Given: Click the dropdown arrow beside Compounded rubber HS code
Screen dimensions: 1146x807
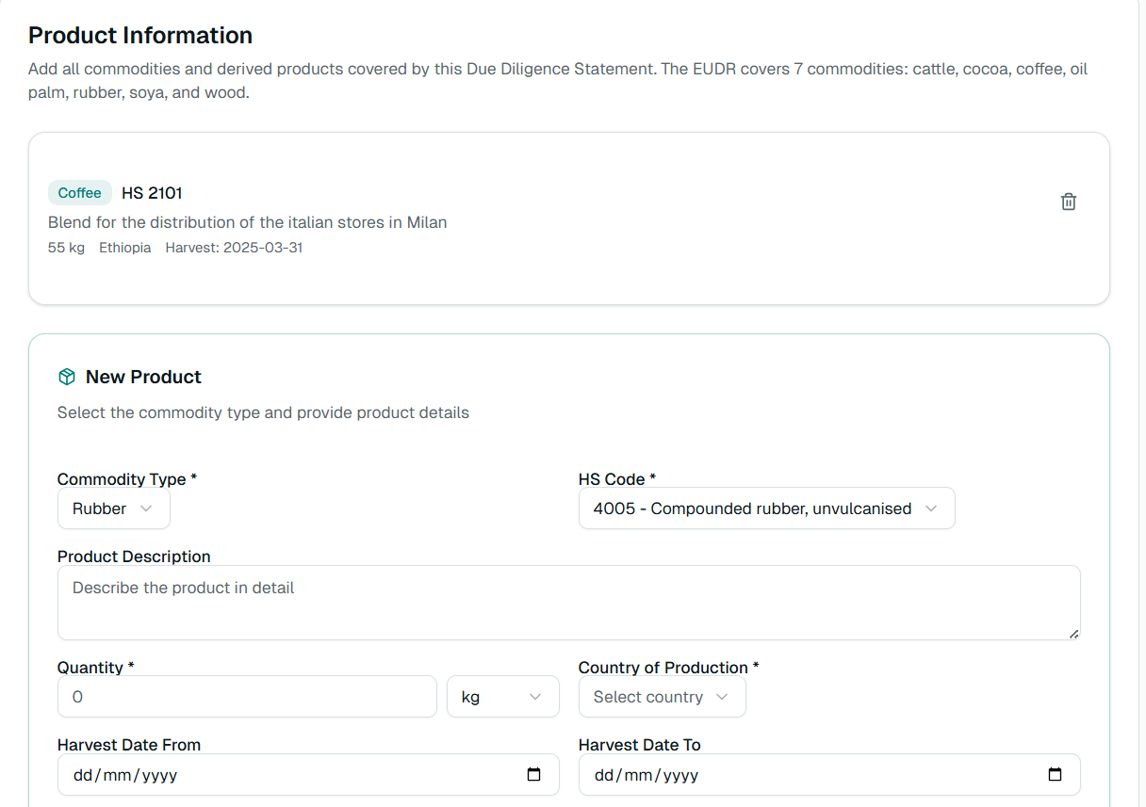Looking at the screenshot, I should 932,508.
